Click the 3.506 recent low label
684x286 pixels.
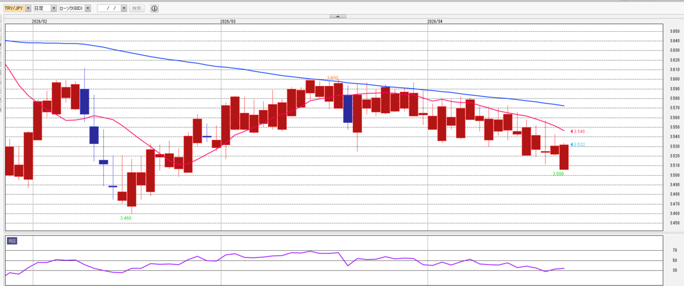(x=558, y=173)
